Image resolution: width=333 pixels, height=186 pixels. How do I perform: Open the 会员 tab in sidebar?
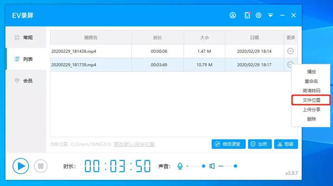26,81
